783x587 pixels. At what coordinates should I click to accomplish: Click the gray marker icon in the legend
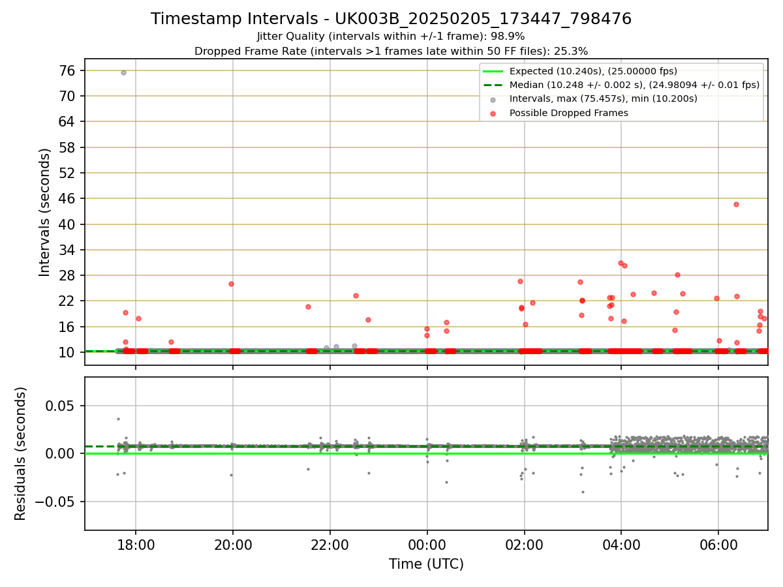pyautogui.click(x=493, y=100)
